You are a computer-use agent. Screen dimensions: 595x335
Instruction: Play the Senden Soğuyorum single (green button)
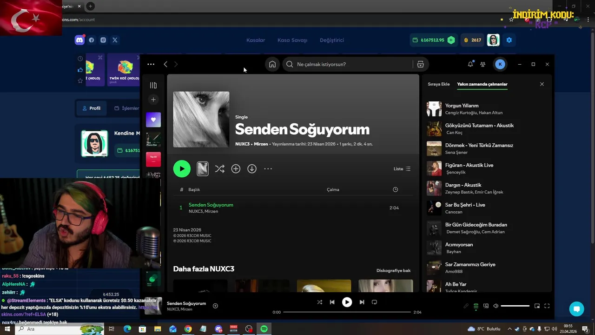click(x=182, y=169)
